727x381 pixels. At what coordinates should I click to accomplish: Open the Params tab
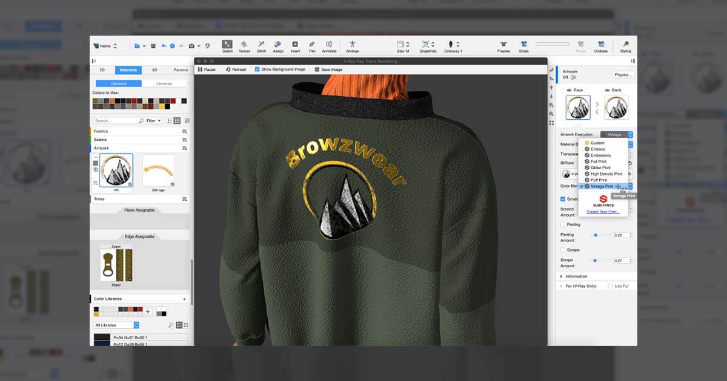(180, 70)
